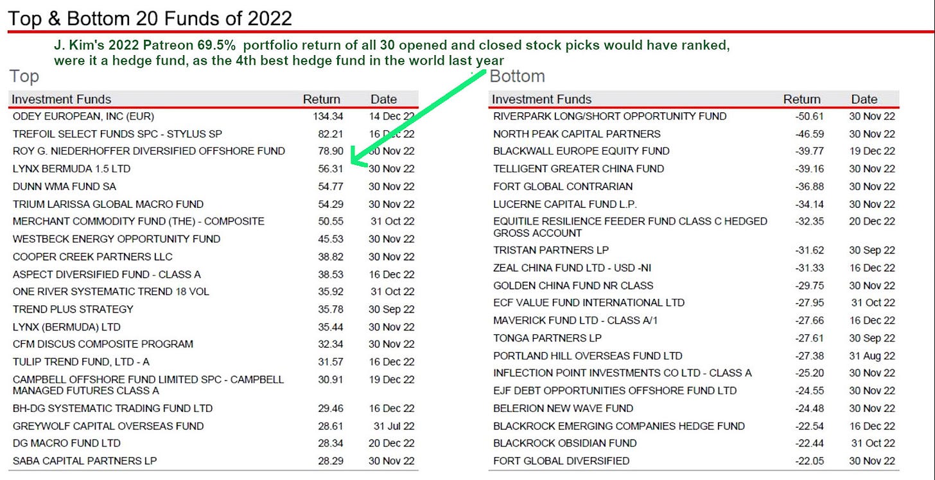935x480 pixels.
Task: Click 'BH-DG SYSTEMATIC TRADING FUND LTD'
Action: (x=112, y=408)
